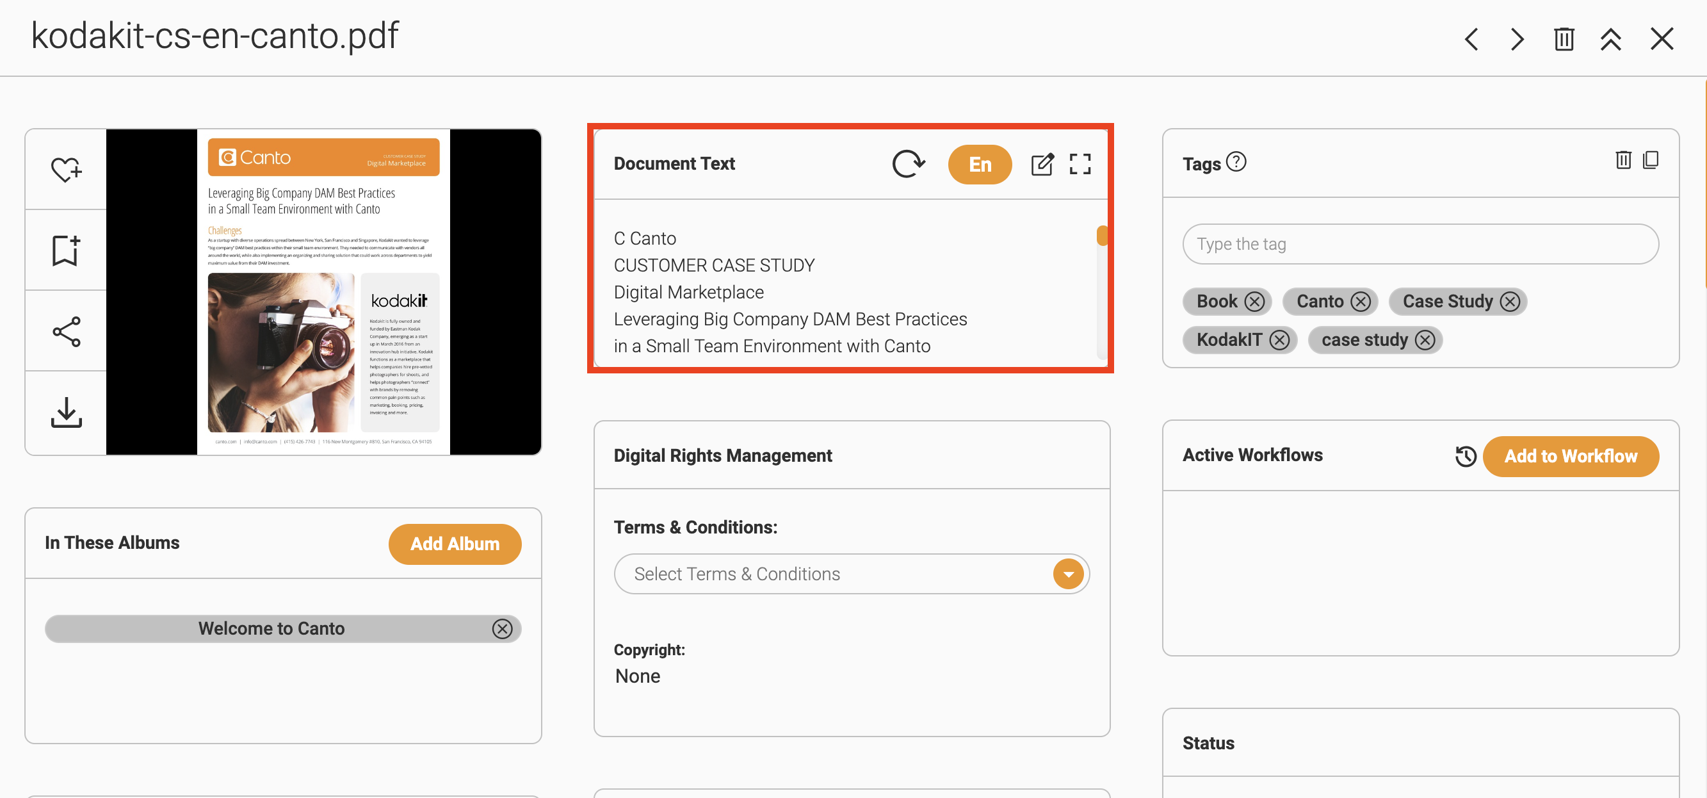The width and height of the screenshot is (1707, 798).
Task: Open the Welcome to Canto album
Action: [271, 628]
